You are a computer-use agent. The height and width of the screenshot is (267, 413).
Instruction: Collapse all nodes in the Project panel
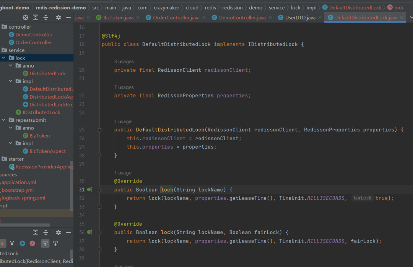[x=46, y=18]
